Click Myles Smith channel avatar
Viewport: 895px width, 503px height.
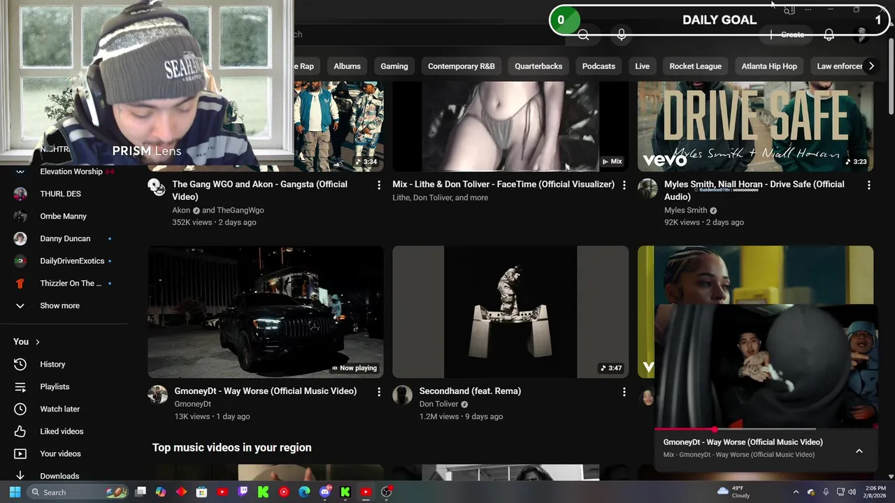coord(647,188)
